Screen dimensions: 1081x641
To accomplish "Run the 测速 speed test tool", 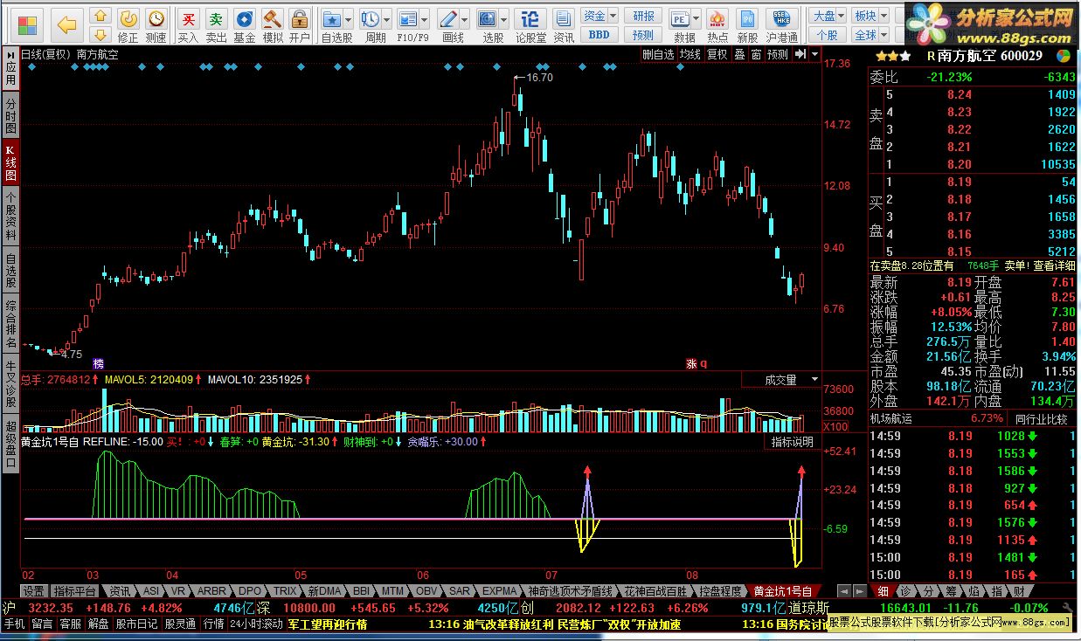I will tap(156, 25).
